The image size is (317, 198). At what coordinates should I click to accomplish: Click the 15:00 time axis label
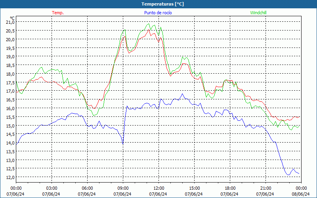pos(194,188)
